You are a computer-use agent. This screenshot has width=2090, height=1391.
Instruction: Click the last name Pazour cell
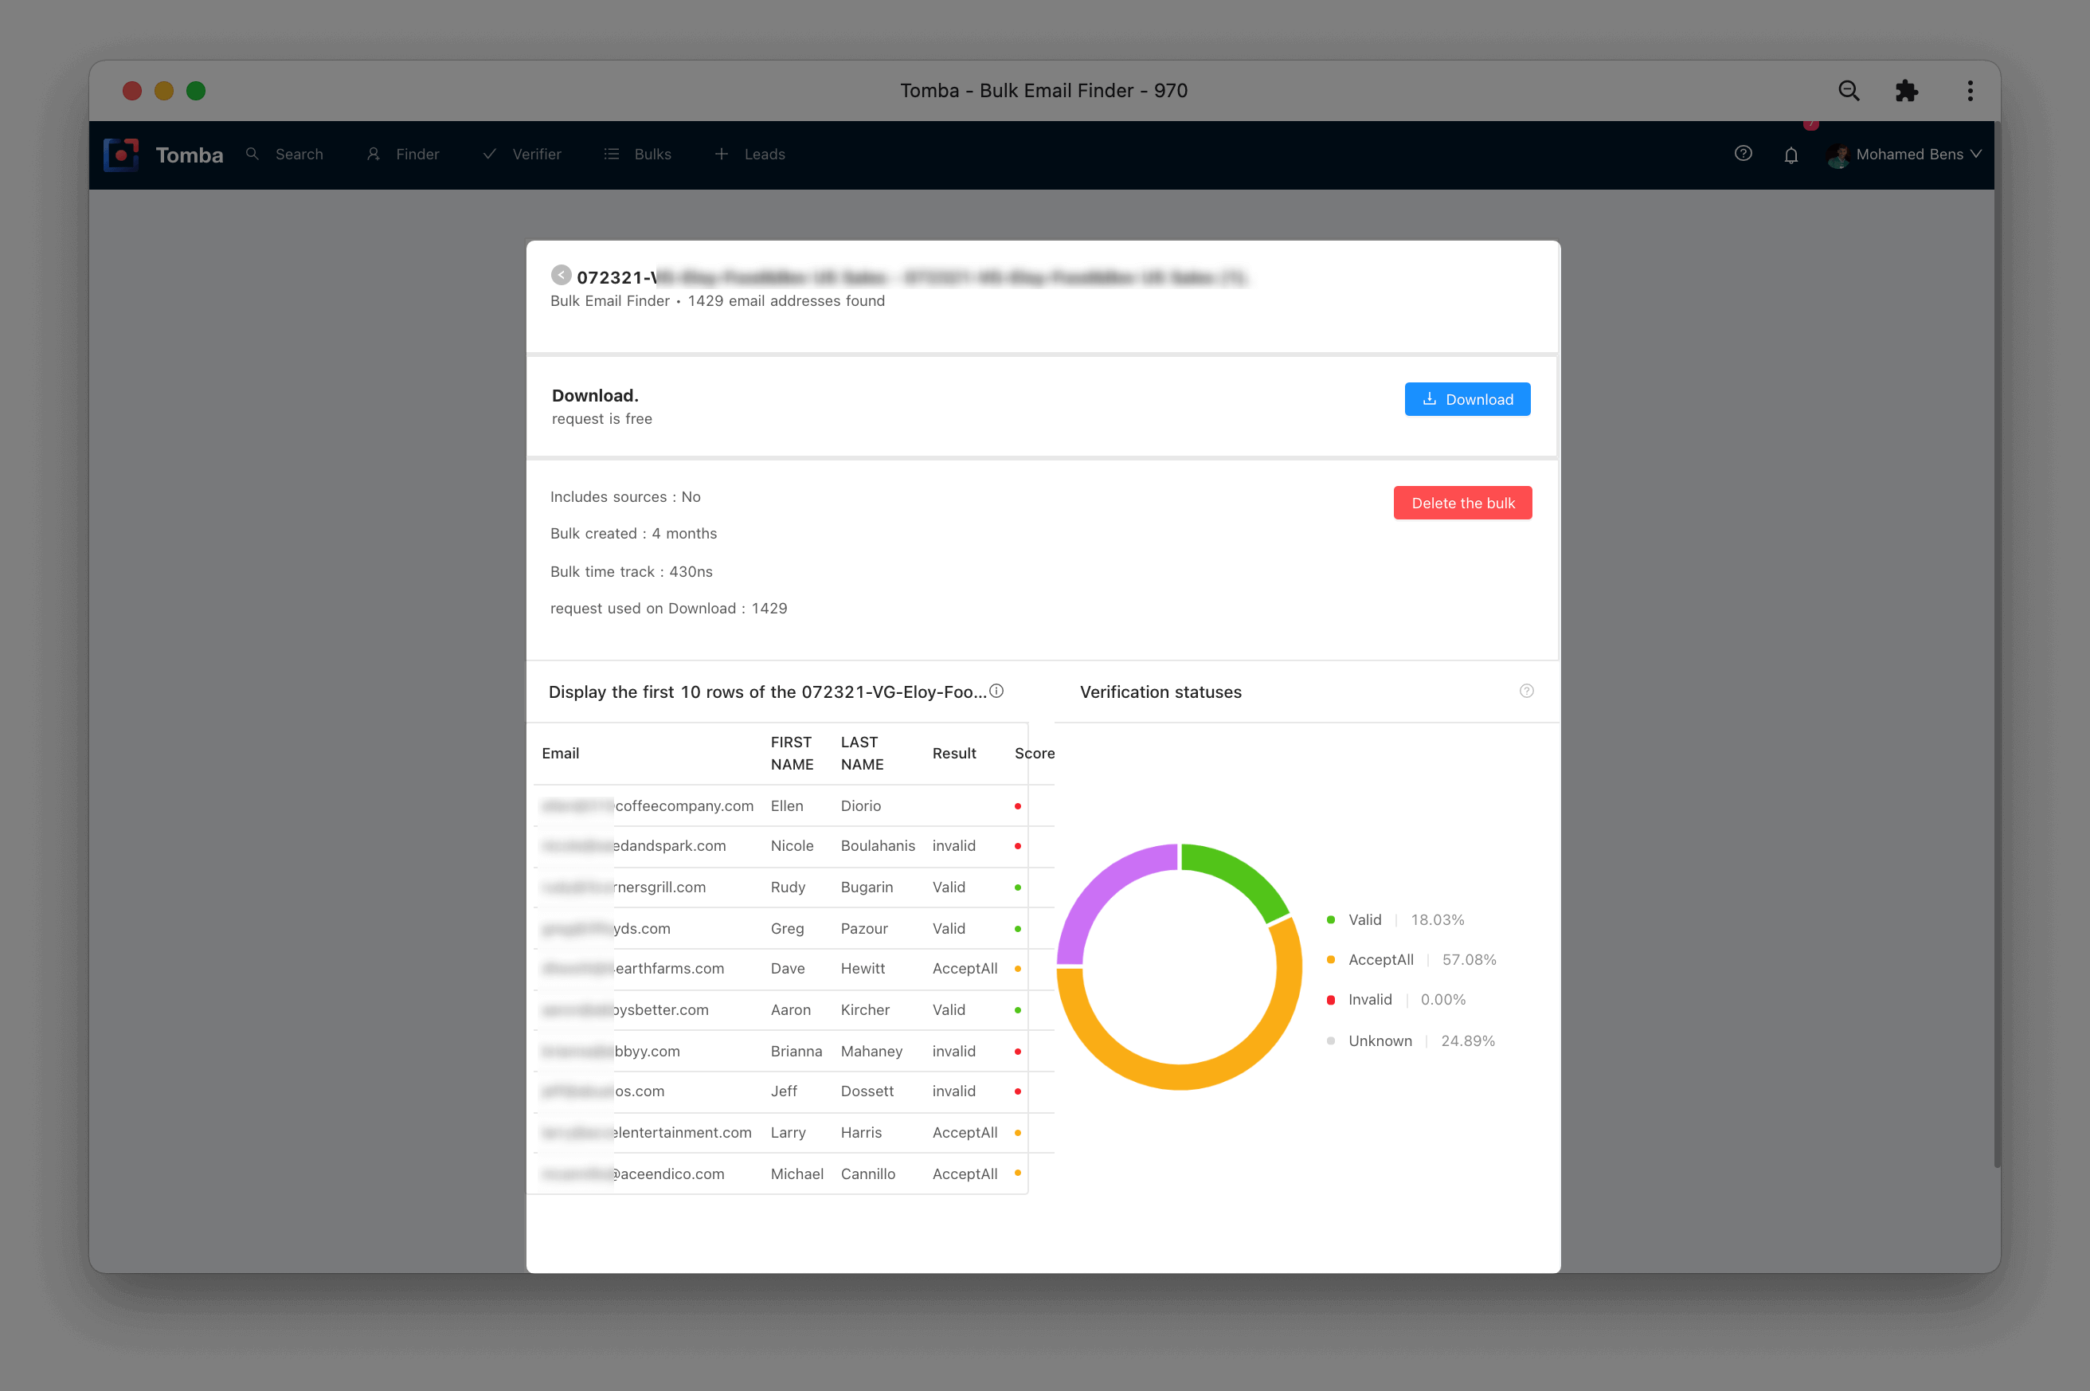click(x=863, y=929)
